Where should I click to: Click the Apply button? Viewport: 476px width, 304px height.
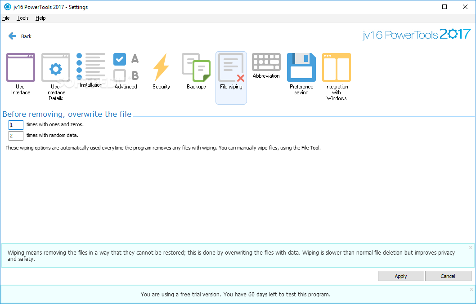(401, 276)
